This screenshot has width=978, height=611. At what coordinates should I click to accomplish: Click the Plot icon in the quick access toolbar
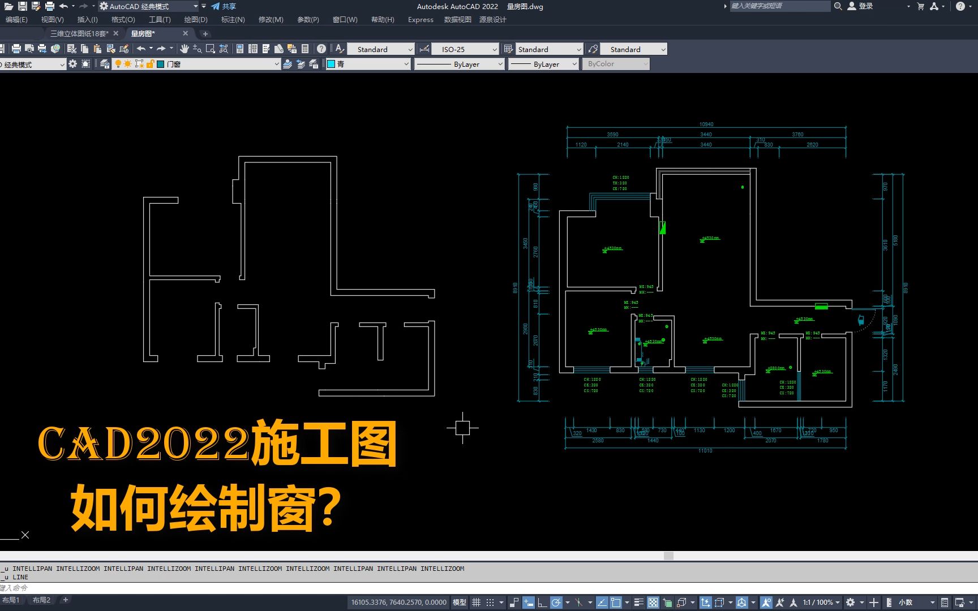(x=50, y=6)
